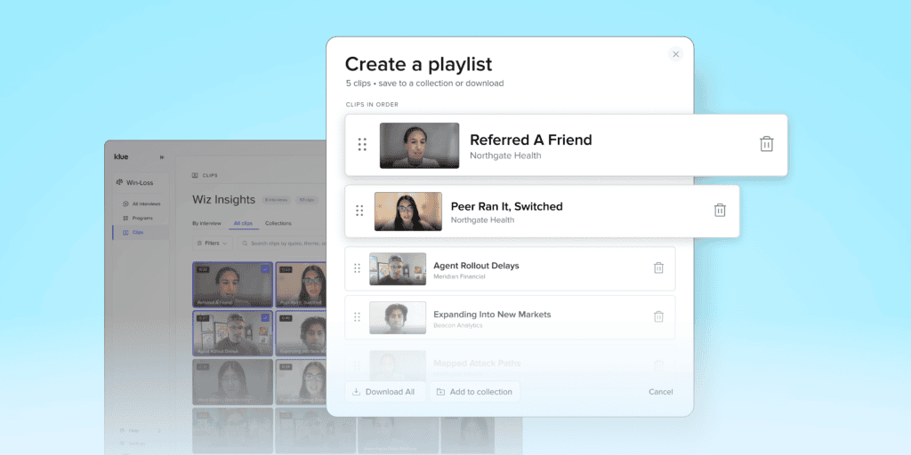Open Expanding Into New Markets clip in background grid
The height and width of the screenshot is (455, 911).
pyautogui.click(x=301, y=333)
